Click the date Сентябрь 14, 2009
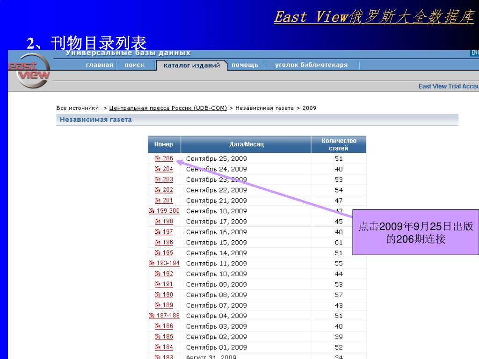The width and height of the screenshot is (479, 359). coord(217,253)
